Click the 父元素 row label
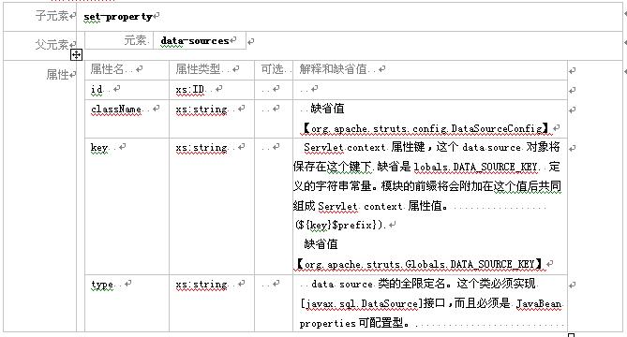 (x=52, y=44)
